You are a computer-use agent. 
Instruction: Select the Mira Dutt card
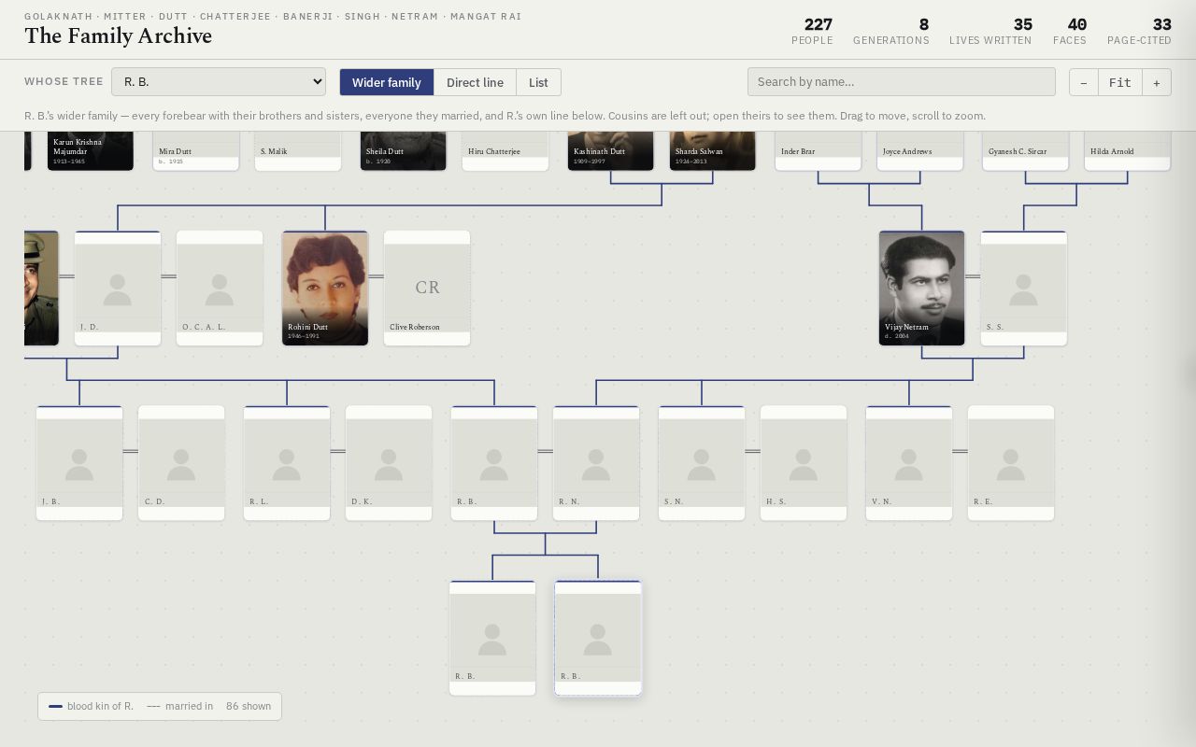click(196, 151)
